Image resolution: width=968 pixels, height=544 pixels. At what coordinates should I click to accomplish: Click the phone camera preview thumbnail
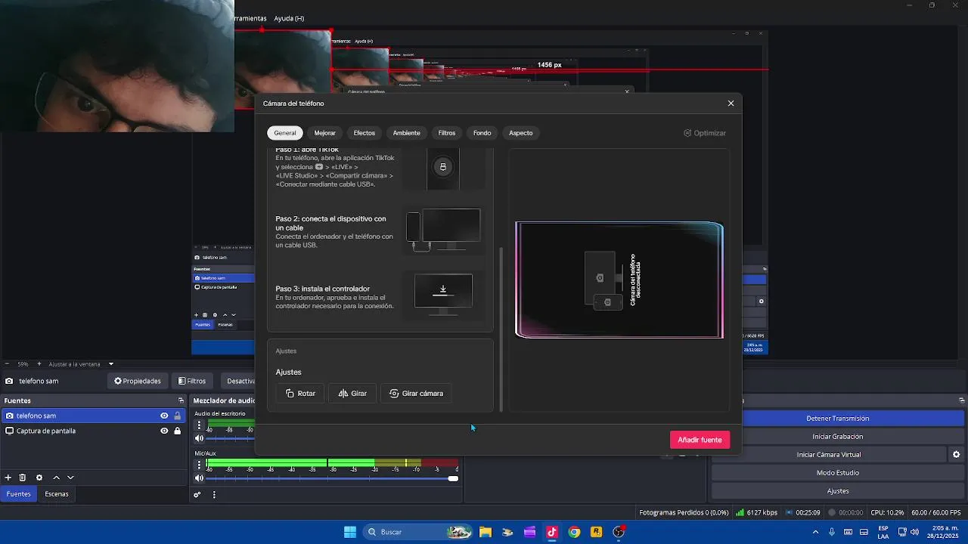tap(619, 280)
